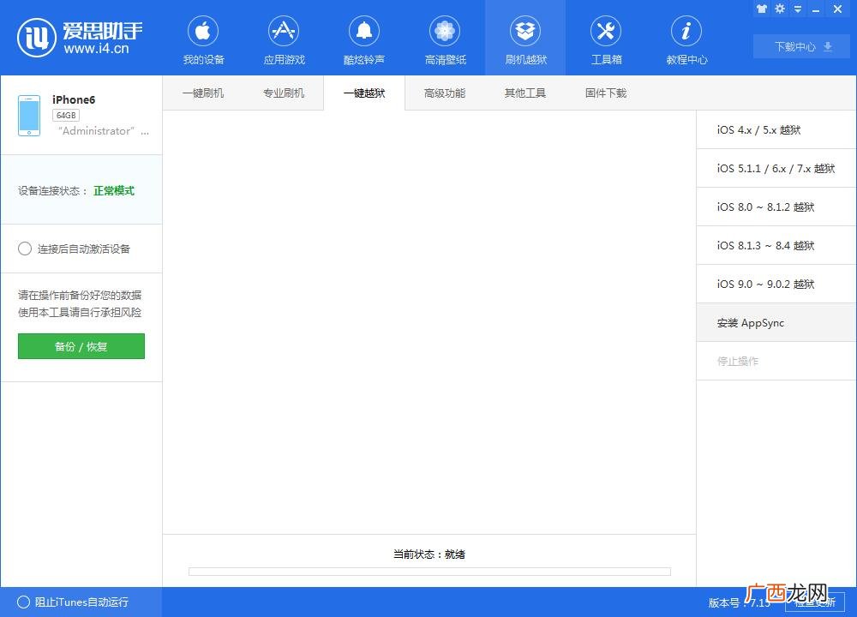Click 请在操作前备份好您的数据 notice text
857x617 pixels.
pyautogui.click(x=80, y=295)
